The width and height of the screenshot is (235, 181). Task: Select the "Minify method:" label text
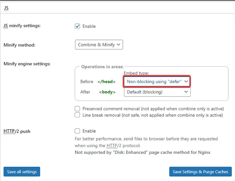(19, 45)
